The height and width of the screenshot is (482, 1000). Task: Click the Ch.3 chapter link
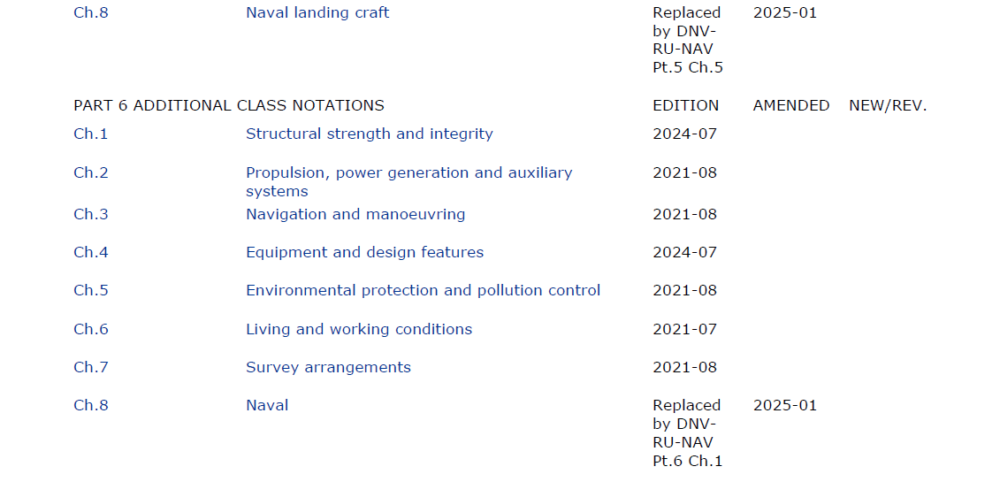click(x=90, y=215)
